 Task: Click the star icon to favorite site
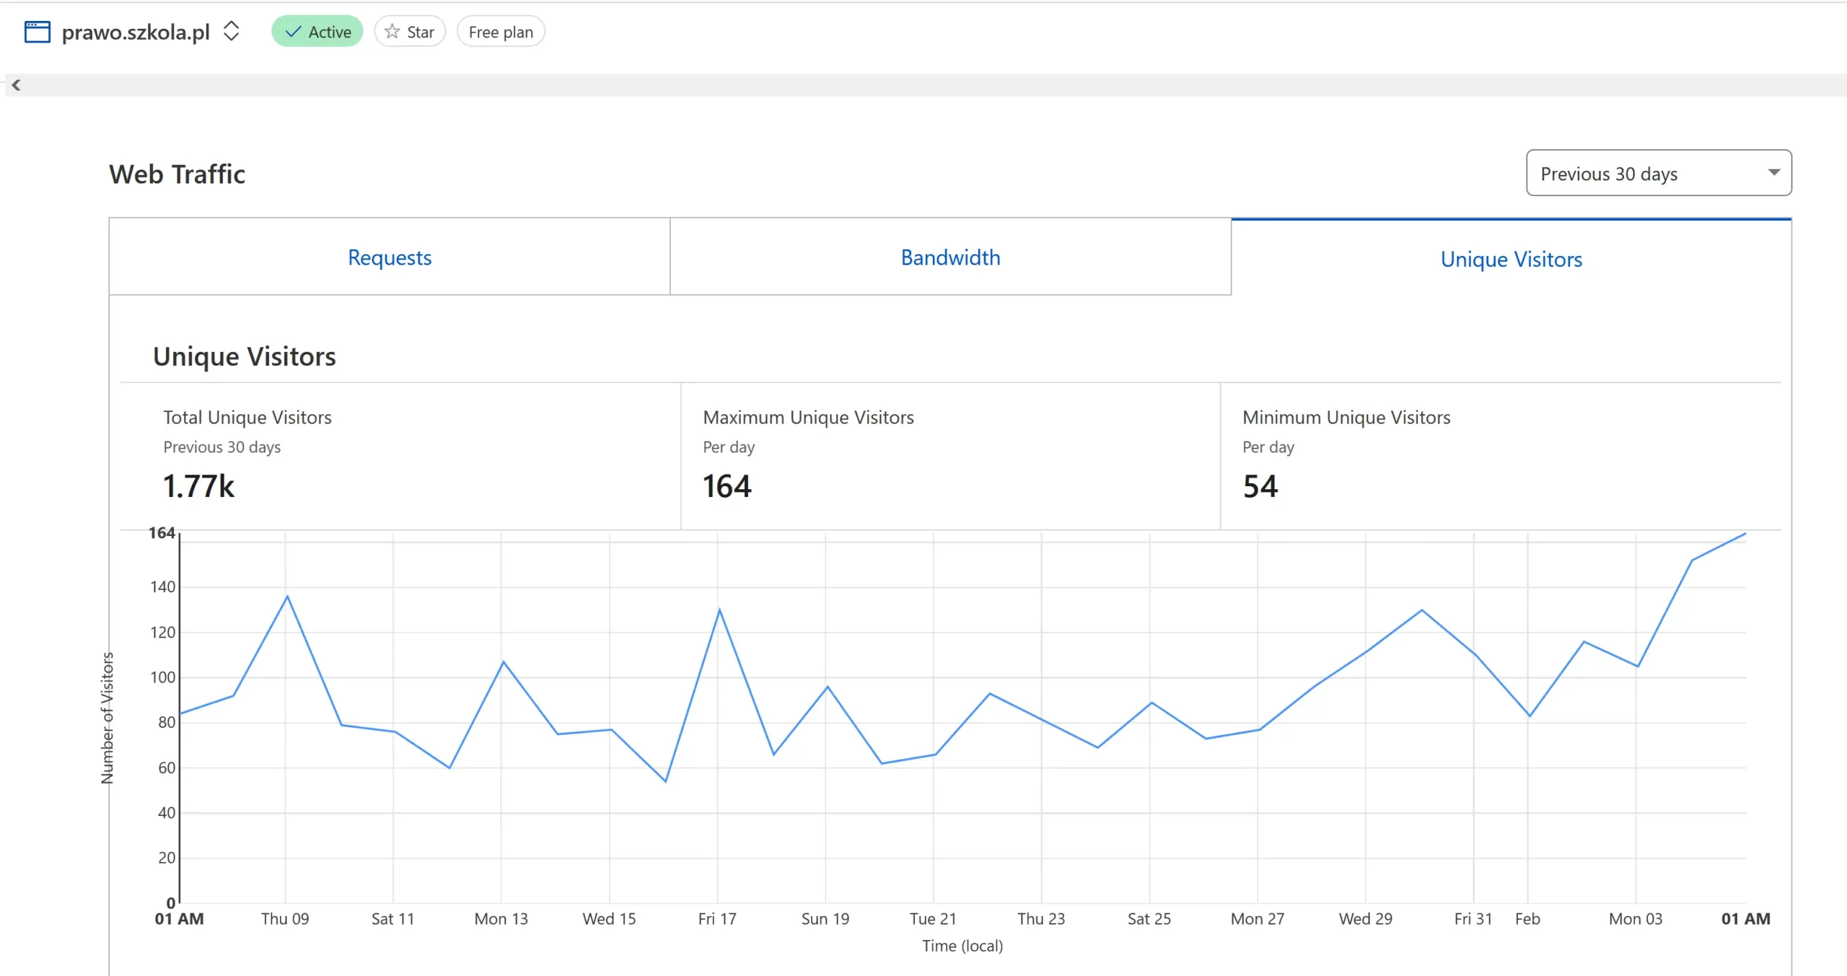[392, 32]
